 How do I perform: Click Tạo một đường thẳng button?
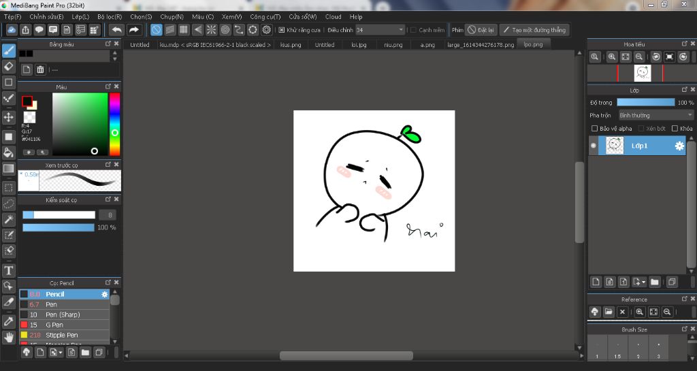534,30
